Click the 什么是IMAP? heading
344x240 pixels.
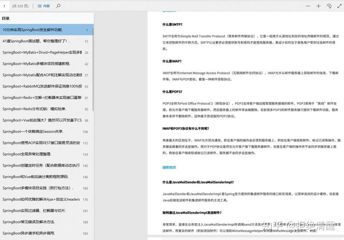coord(172,61)
